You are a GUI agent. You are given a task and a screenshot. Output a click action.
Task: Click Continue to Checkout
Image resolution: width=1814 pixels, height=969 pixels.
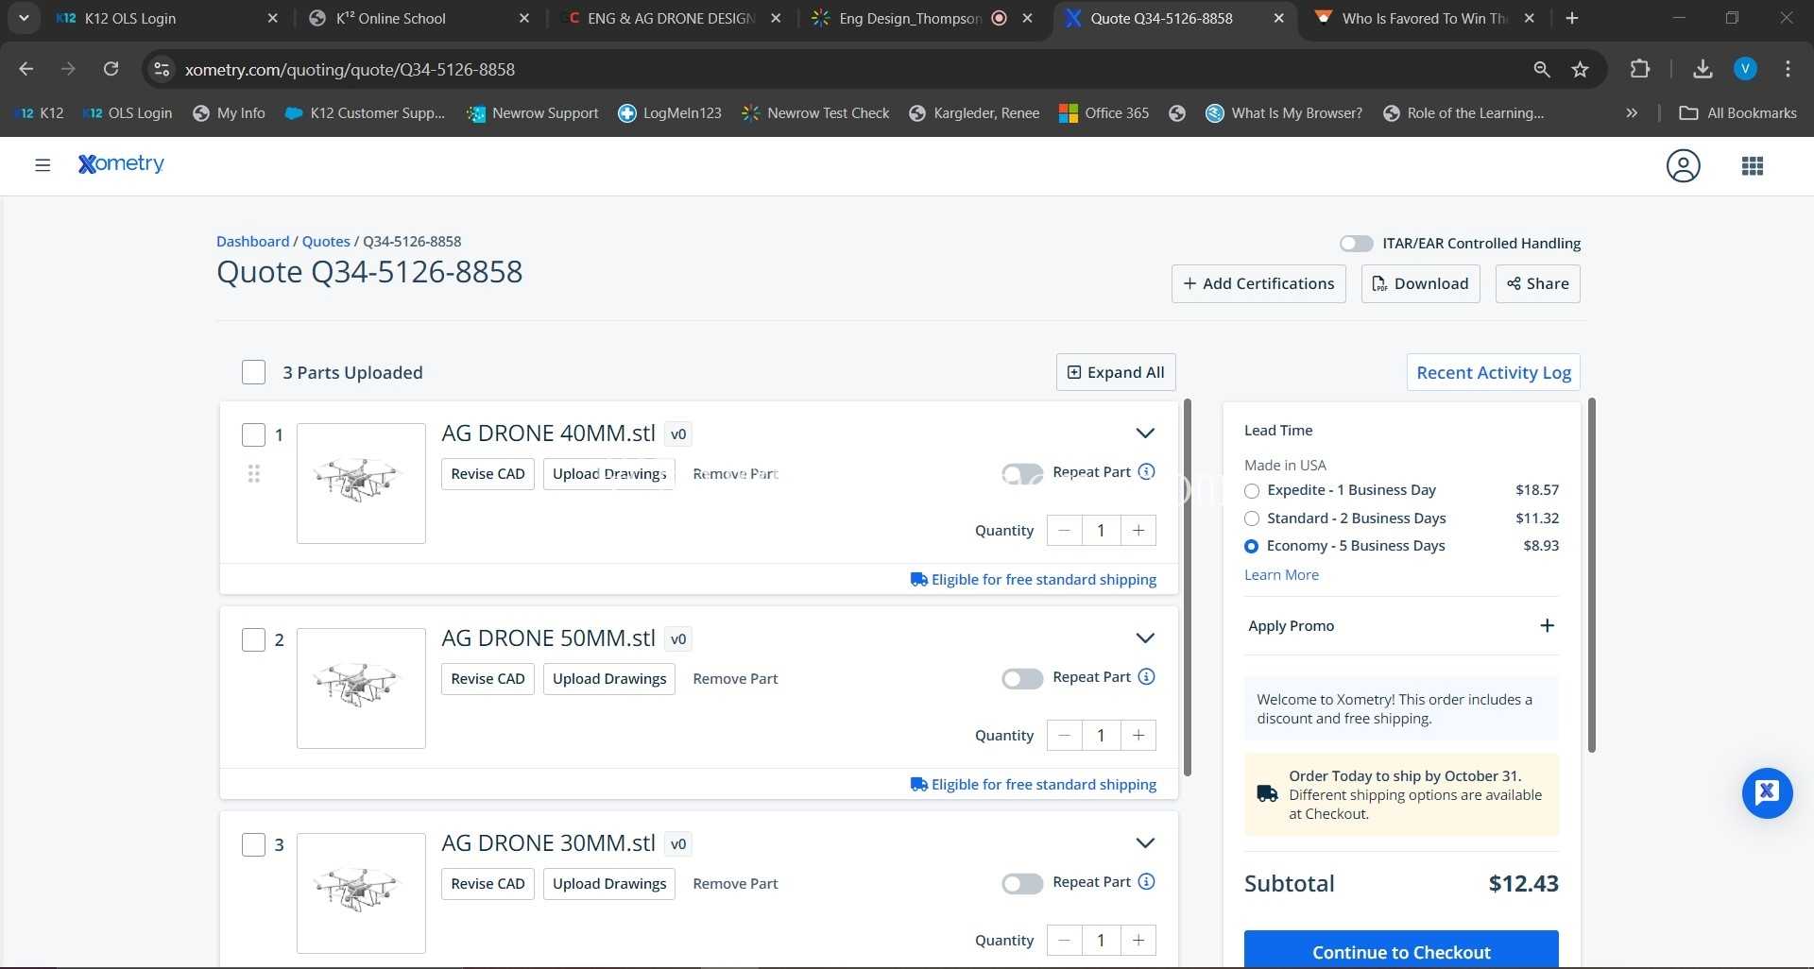[x=1401, y=949]
